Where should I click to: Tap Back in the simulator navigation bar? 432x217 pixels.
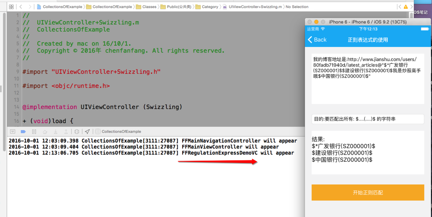pyautogui.click(x=317, y=40)
